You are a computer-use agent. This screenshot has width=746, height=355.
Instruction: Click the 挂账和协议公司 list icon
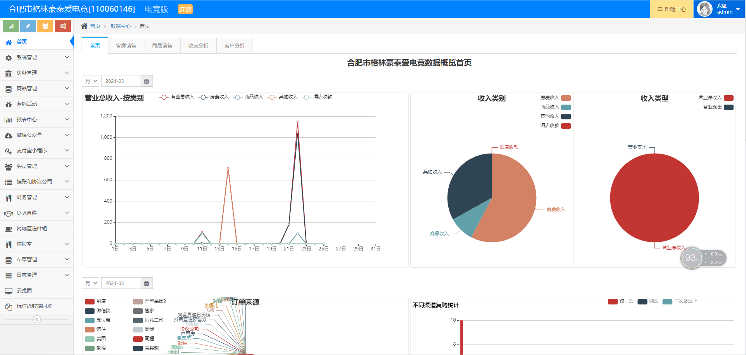pos(9,182)
